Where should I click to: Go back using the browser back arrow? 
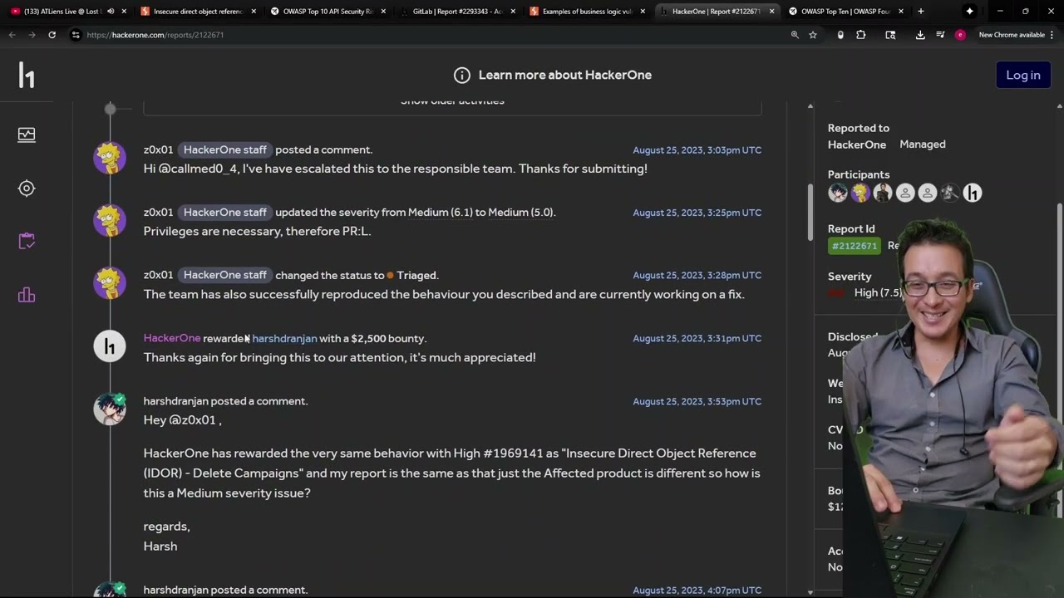(x=12, y=35)
